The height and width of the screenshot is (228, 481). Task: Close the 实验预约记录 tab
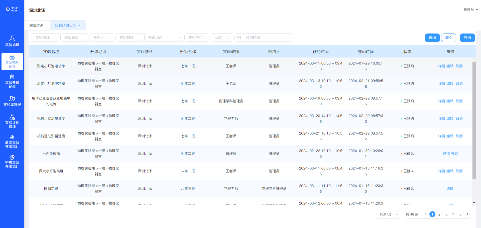pos(79,25)
